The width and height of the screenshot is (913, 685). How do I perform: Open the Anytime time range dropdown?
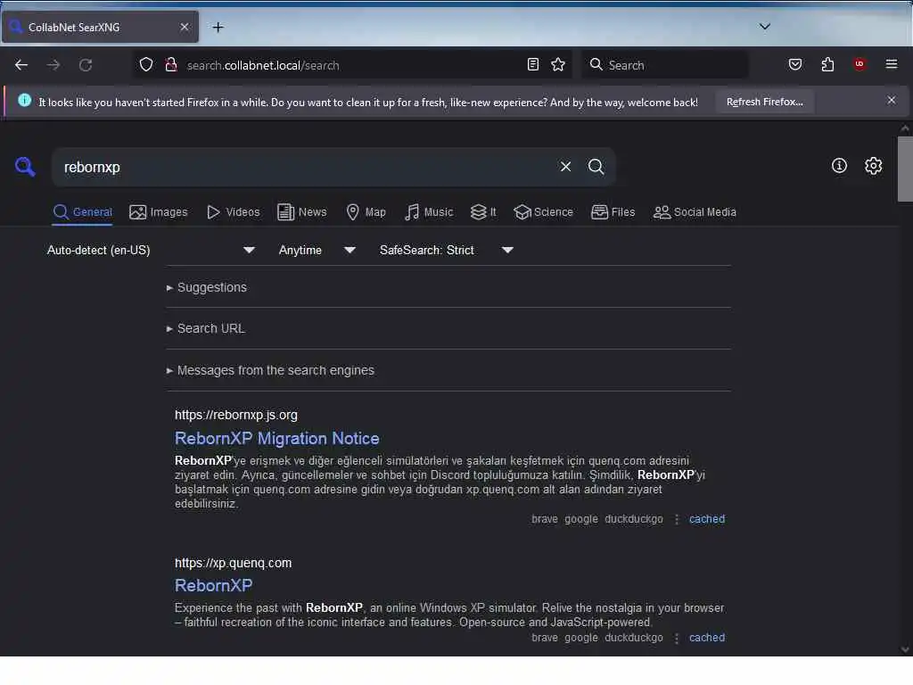317,250
